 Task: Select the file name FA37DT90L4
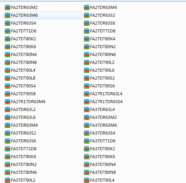pyautogui.click(x=102, y=180)
